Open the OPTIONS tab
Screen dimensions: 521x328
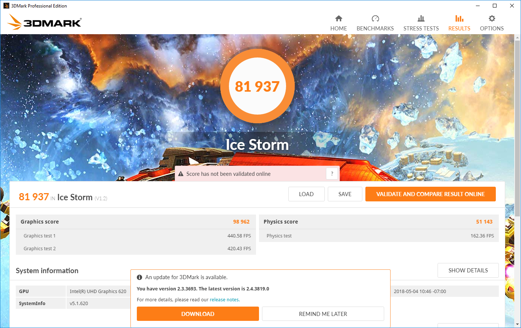coord(492,23)
